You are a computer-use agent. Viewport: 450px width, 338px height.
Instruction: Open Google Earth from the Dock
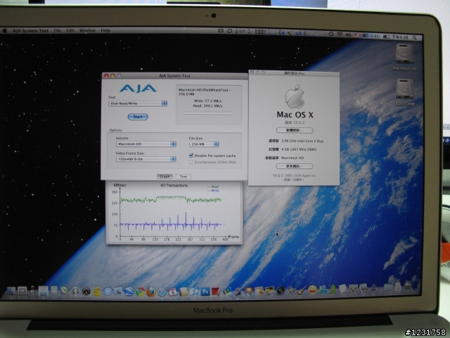(x=129, y=292)
